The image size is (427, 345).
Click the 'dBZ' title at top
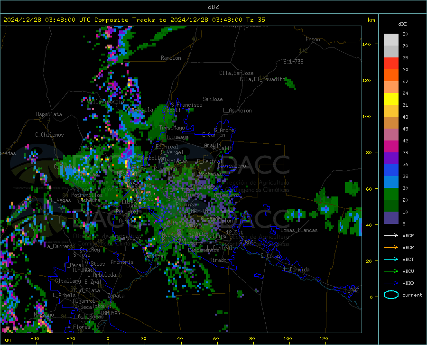(213, 7)
